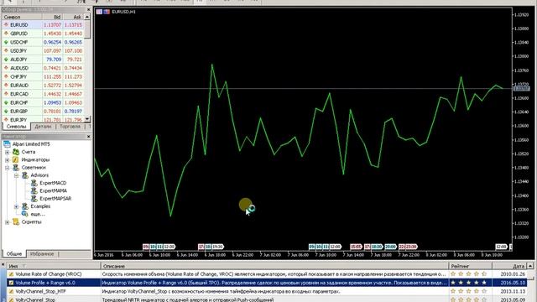The width and height of the screenshot is (537, 302).
Task: Switch to the Избранное navigator tab
Action: click(x=42, y=253)
